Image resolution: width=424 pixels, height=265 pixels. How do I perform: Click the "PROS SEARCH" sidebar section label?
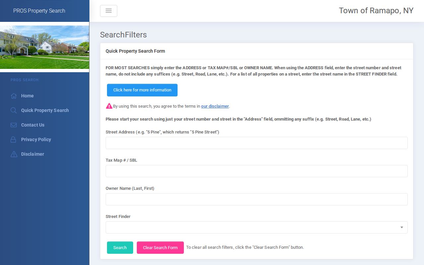(25, 80)
